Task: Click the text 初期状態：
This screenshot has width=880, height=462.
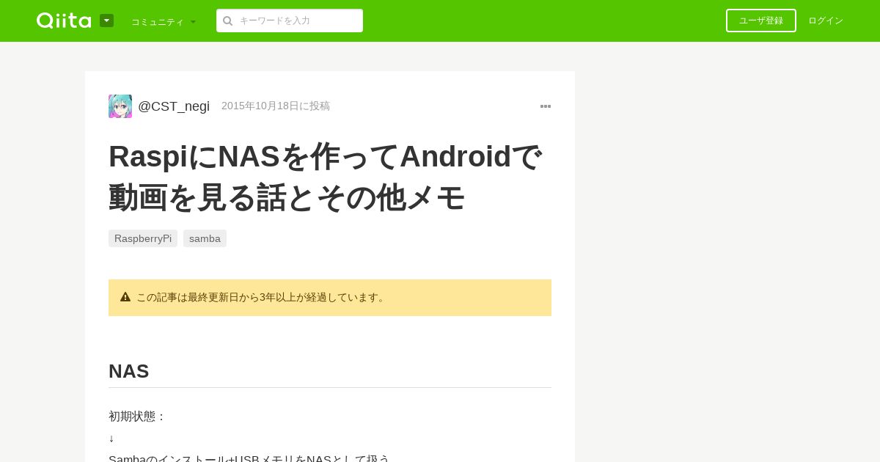Action: coord(137,416)
